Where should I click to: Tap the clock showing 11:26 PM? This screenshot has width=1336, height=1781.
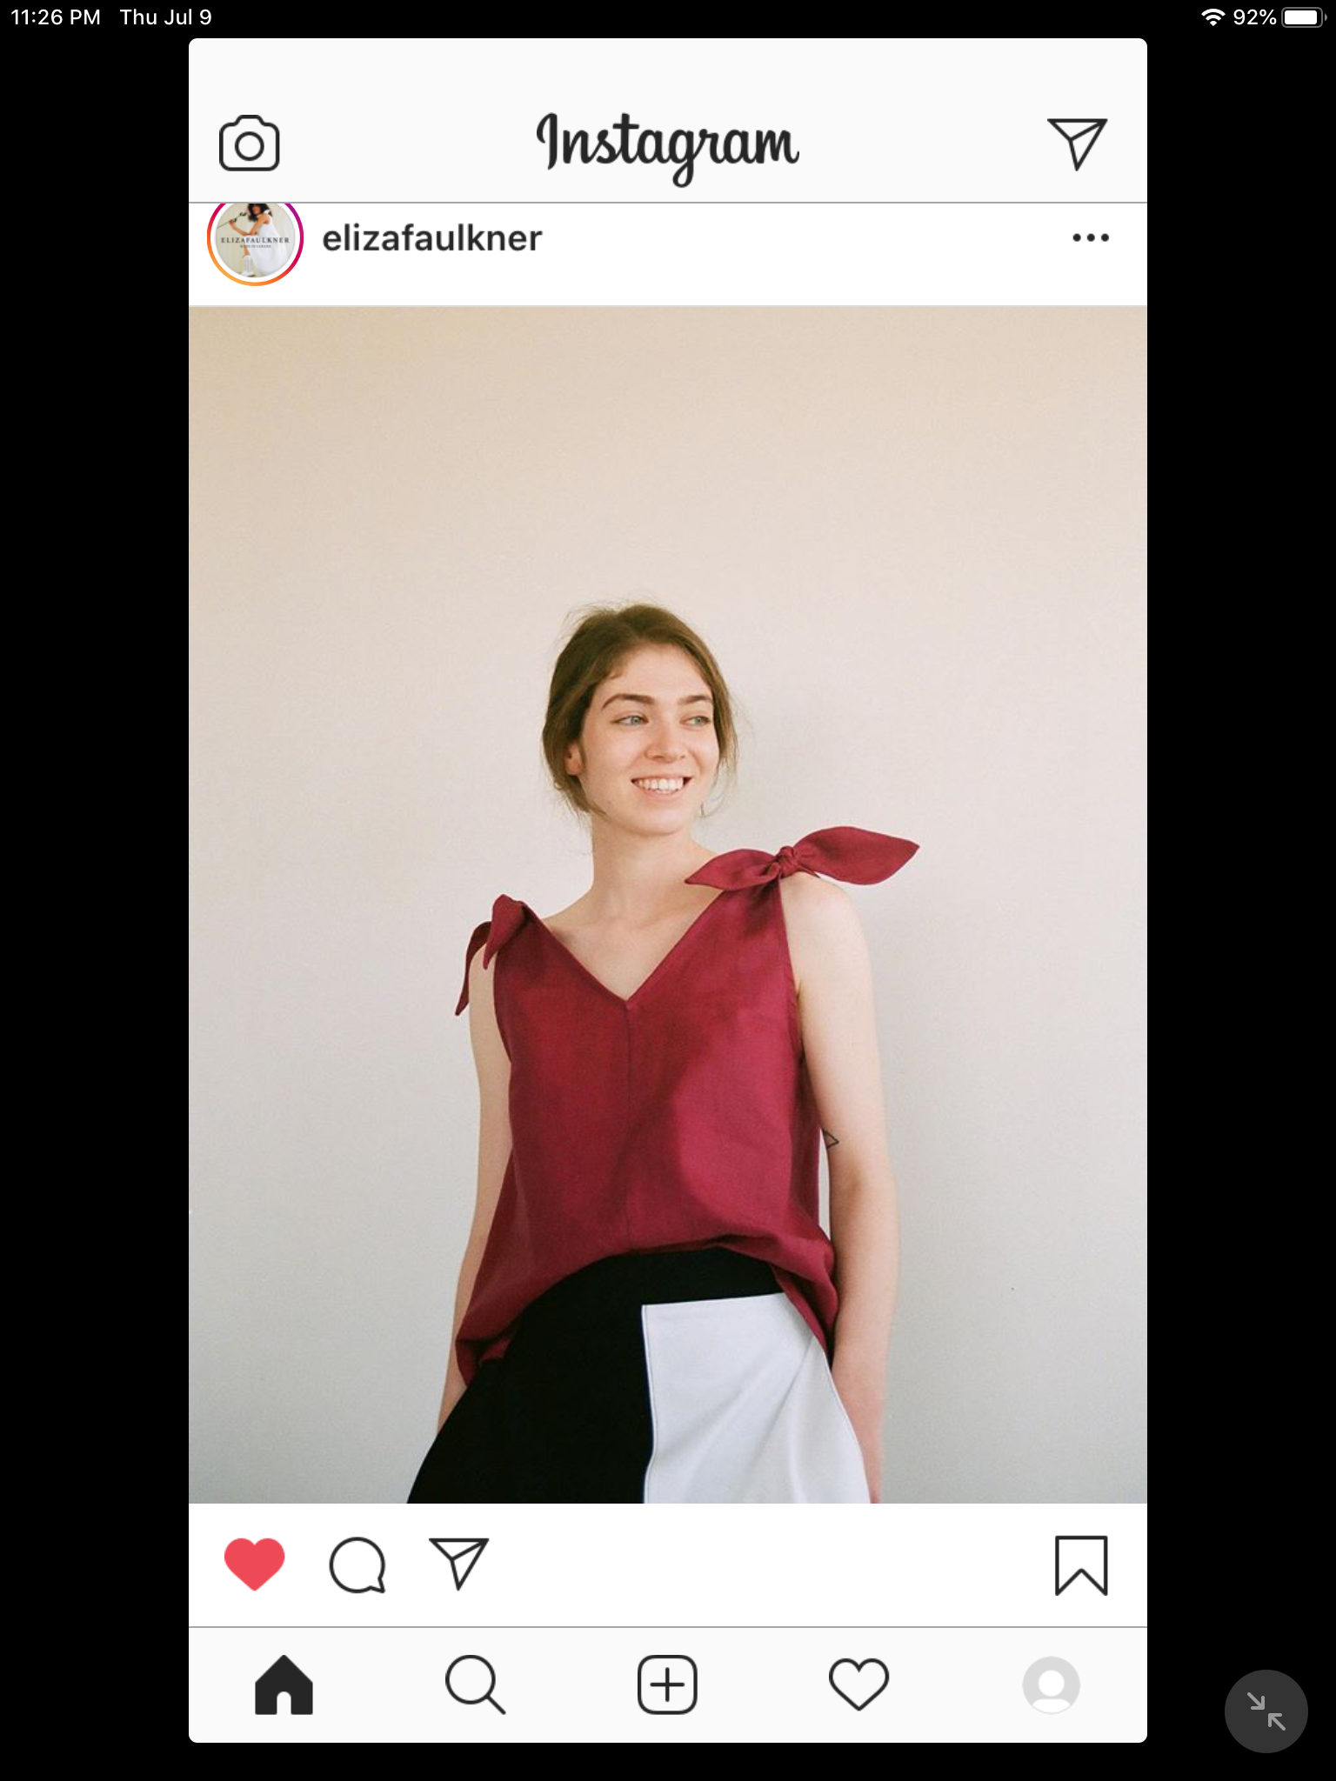(x=56, y=17)
